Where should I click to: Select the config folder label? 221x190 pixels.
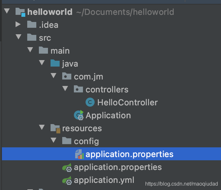(x=87, y=142)
